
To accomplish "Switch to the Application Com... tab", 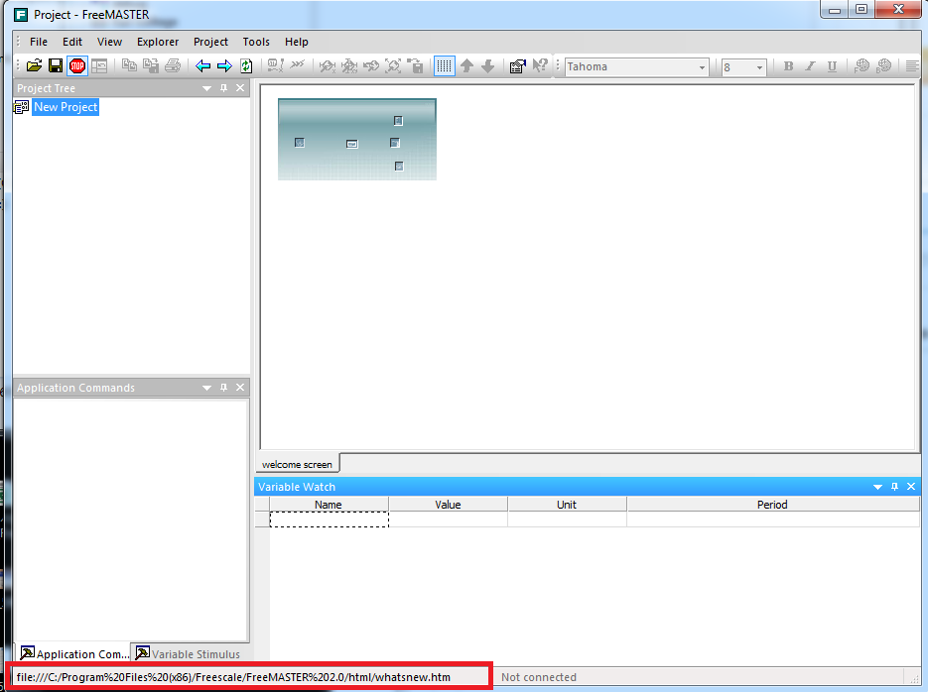I will [73, 653].
